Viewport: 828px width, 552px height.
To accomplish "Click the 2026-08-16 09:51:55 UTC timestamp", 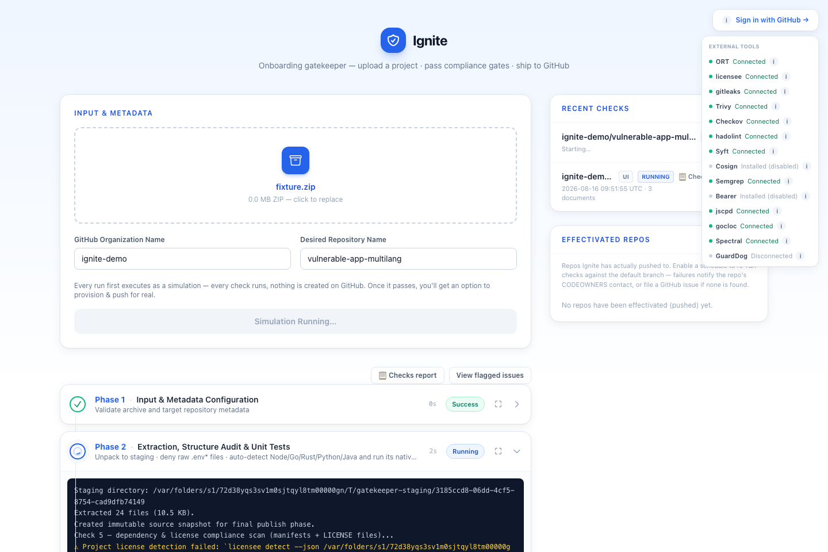I will coord(602,189).
